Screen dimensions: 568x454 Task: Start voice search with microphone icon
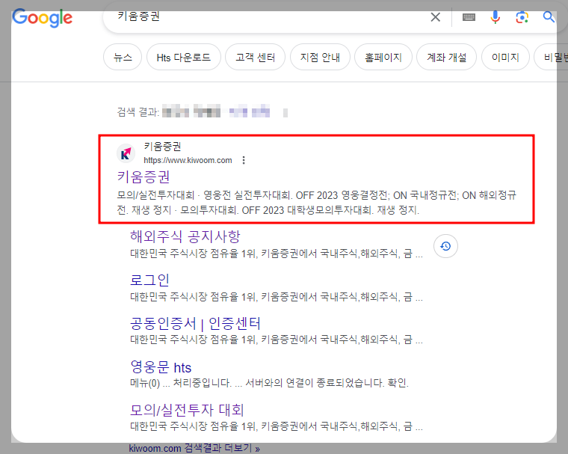[x=496, y=17]
